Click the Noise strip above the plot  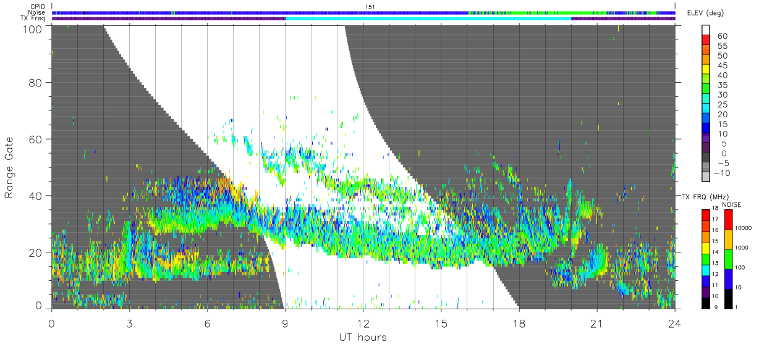click(363, 12)
